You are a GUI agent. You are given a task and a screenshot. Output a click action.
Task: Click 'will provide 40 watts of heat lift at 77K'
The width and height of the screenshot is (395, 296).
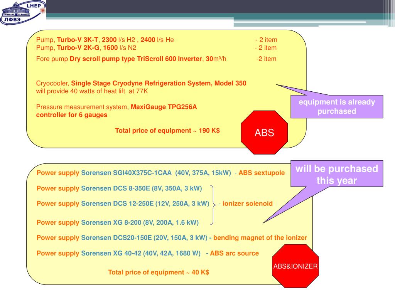click(x=92, y=91)
